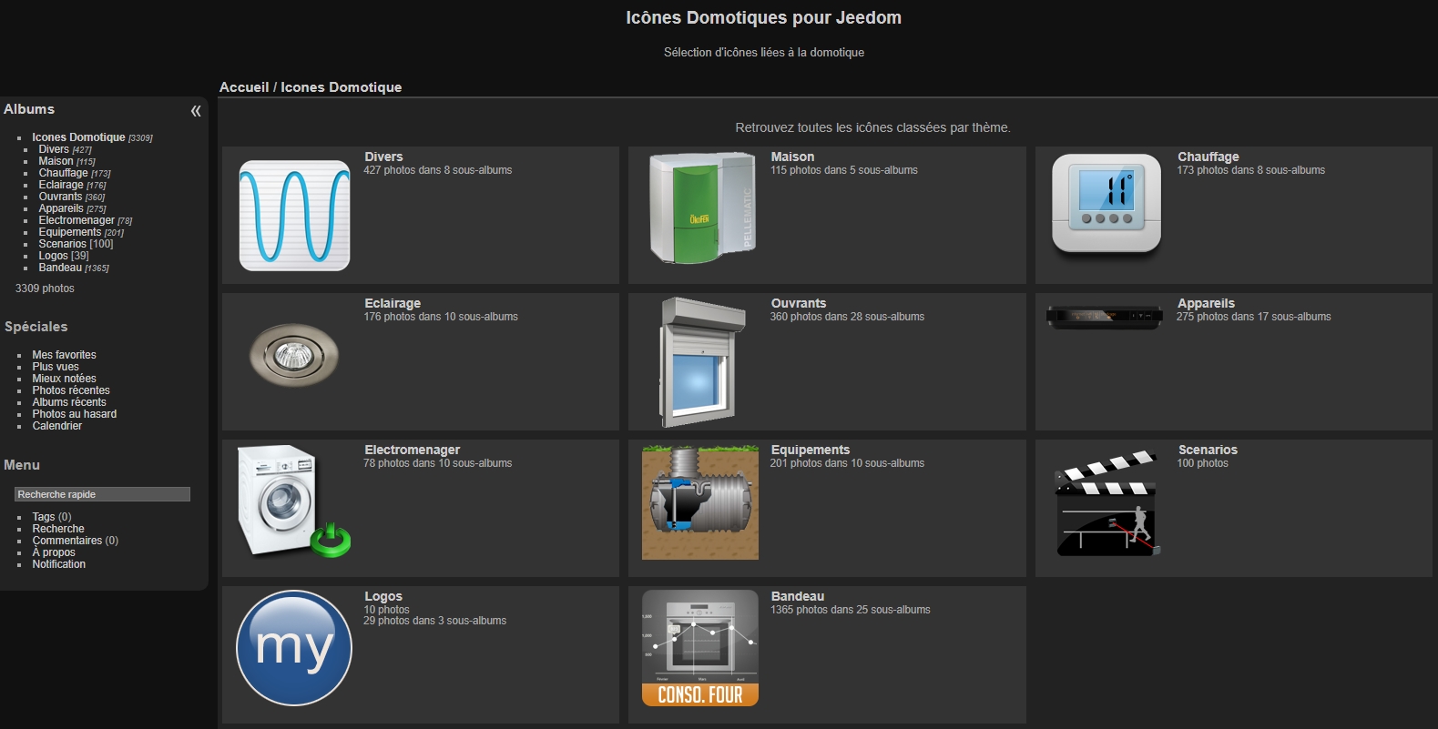
Task: Select Bandeau in the sidebar album list
Action: tap(60, 268)
